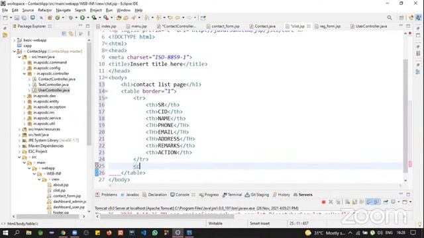Open the Run button's dropdown arrow
Image resolution: width=424 pixels, height=238 pixels.
point(87,18)
